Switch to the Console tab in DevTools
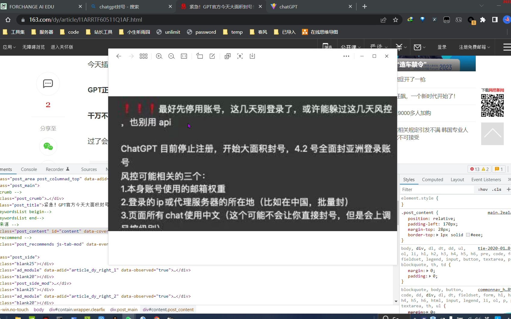 [29, 169]
